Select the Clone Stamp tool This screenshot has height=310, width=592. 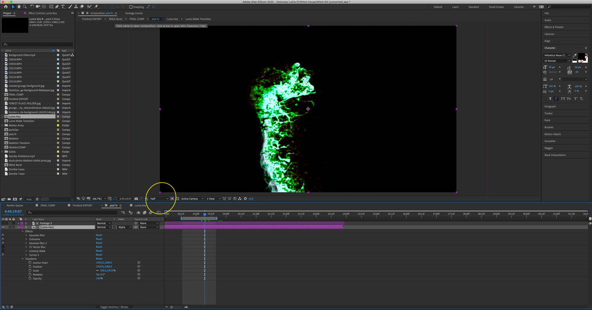[76, 7]
